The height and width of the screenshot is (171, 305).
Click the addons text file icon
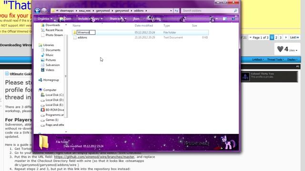(x=75, y=38)
